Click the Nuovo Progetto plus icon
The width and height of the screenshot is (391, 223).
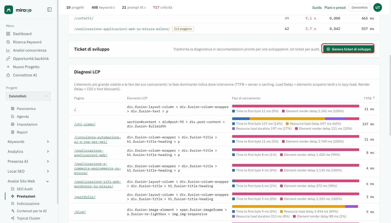pyautogui.click(x=8, y=67)
